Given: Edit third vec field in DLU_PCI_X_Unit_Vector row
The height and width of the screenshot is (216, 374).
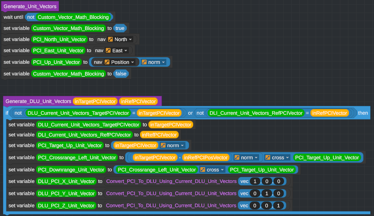Looking at the screenshot, I should (x=279, y=181).
